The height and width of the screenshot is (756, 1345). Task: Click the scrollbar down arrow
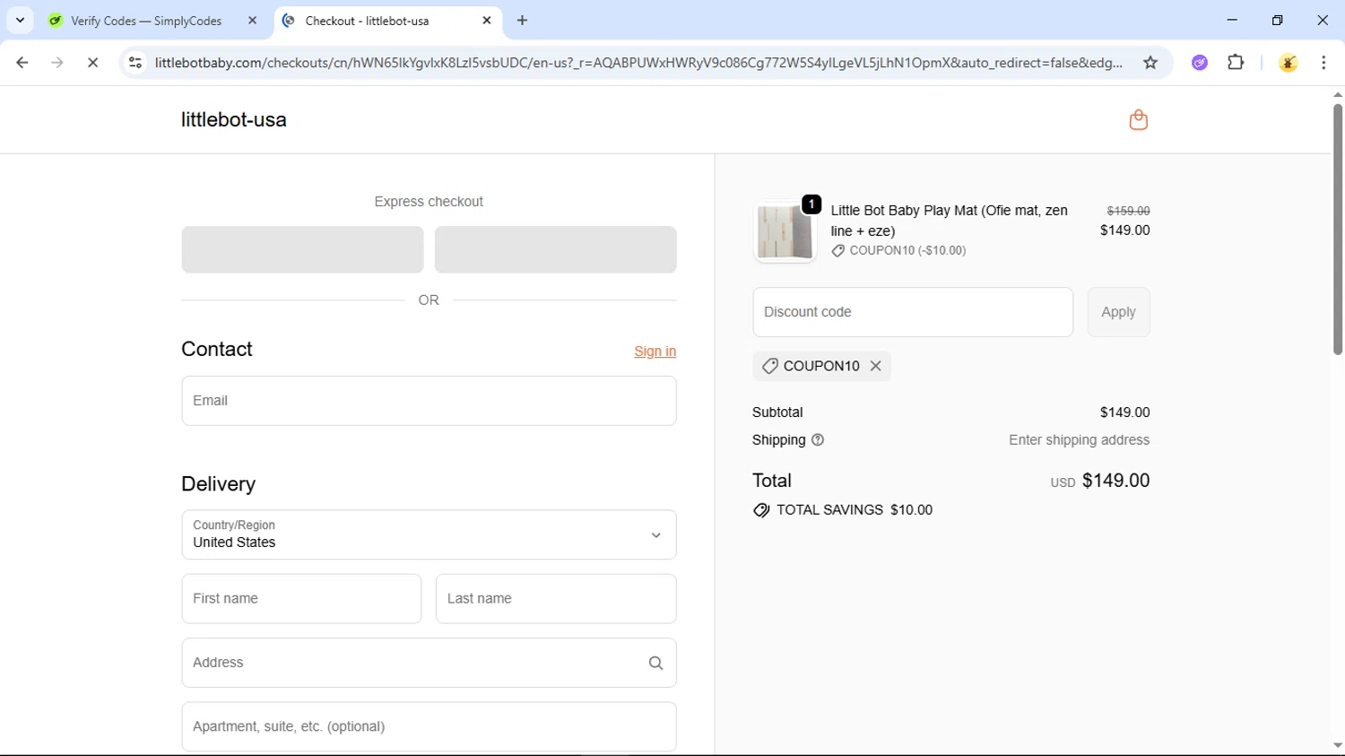(1337, 745)
